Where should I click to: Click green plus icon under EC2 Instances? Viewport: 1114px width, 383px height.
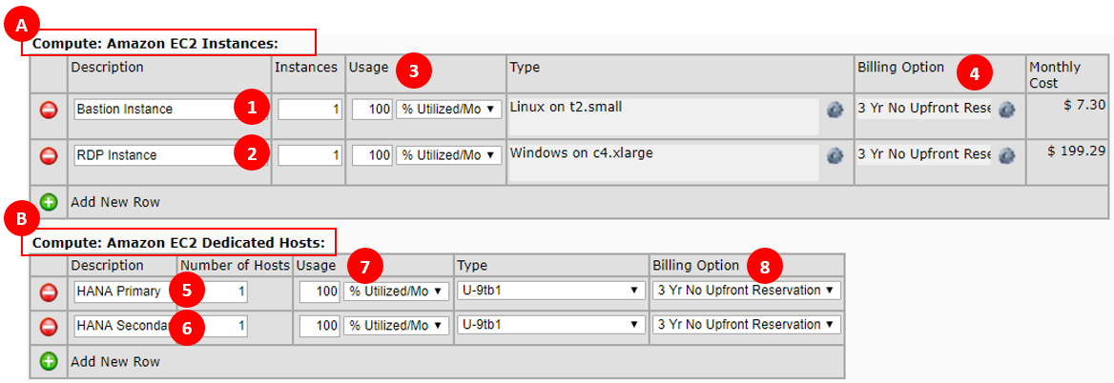coord(49,202)
